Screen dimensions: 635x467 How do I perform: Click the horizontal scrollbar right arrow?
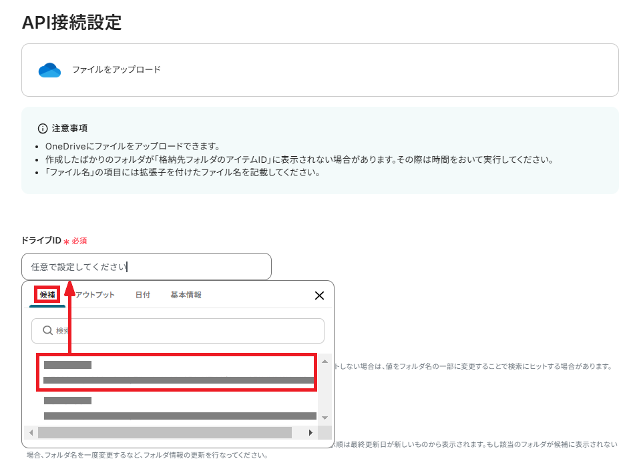tap(310, 432)
